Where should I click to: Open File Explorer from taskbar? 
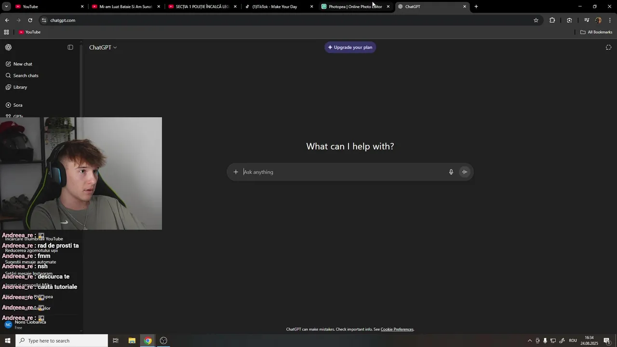132,341
